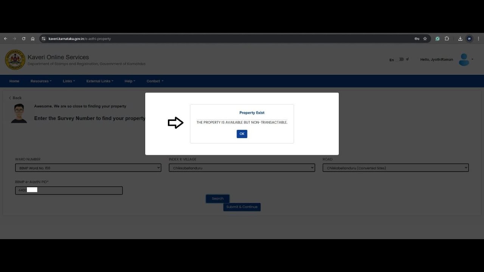Viewport: 484px width, 272px height.
Task: Open the browser profile avatar
Action: (469, 39)
